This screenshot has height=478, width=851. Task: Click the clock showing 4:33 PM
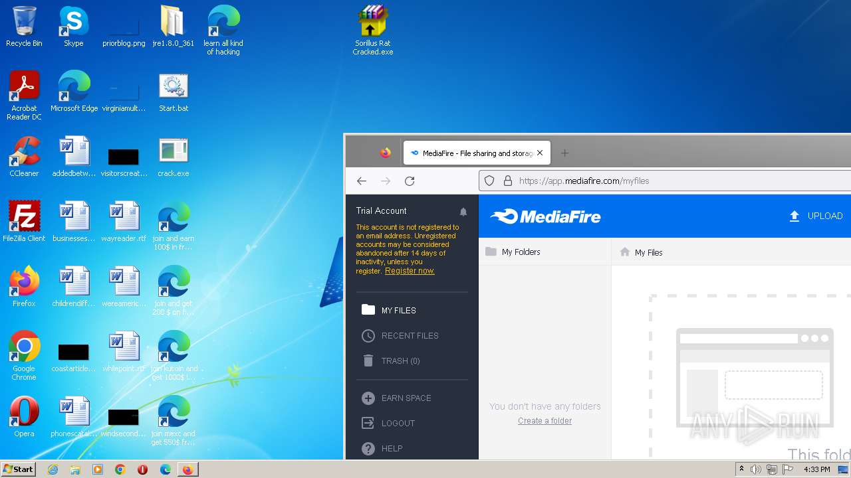(816, 469)
